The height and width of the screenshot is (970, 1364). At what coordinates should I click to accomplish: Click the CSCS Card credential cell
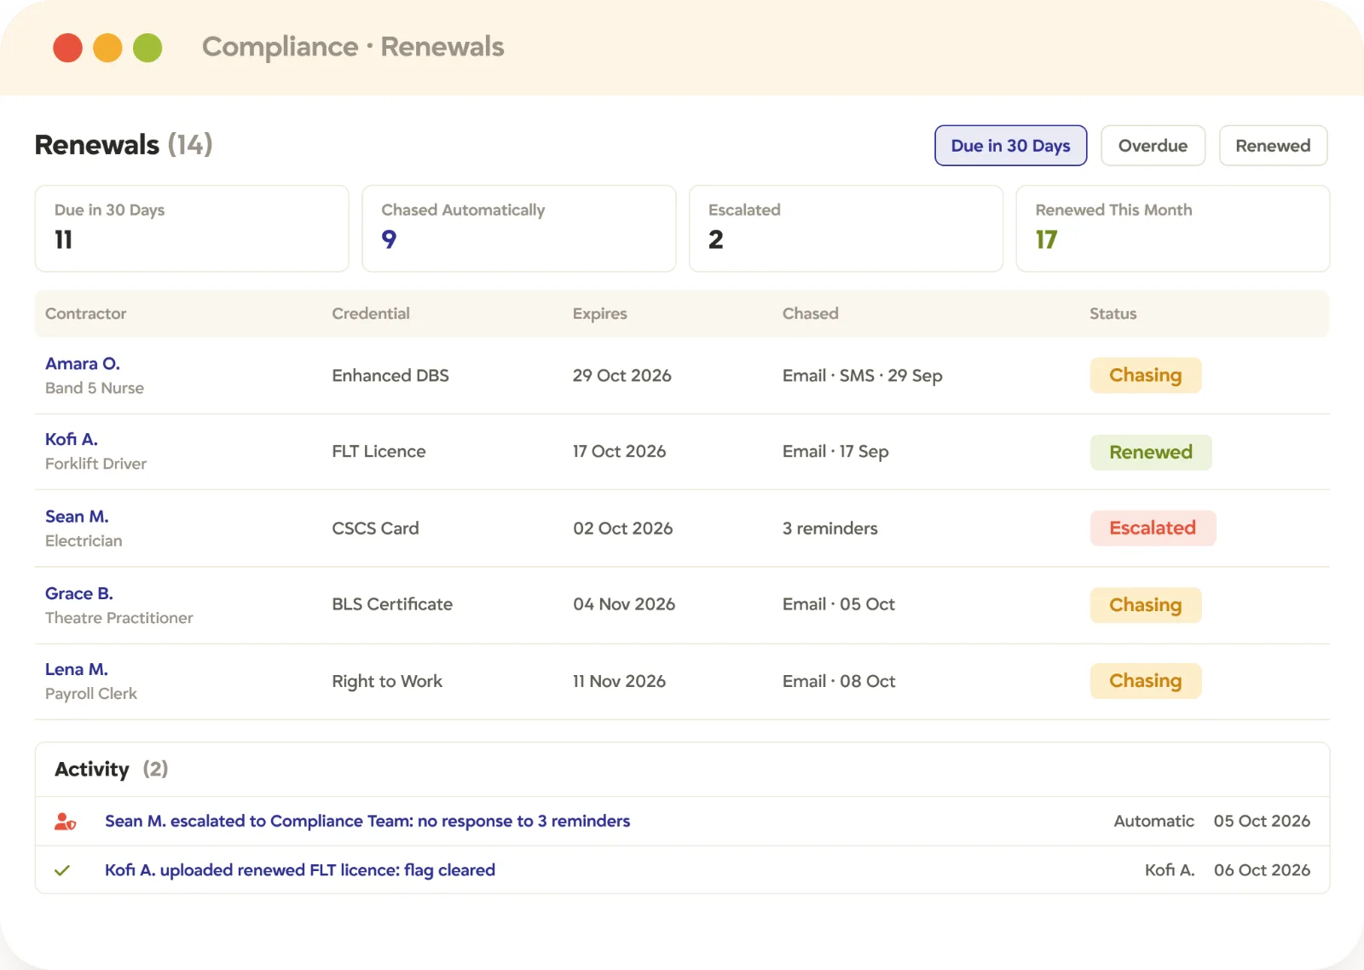coord(376,528)
